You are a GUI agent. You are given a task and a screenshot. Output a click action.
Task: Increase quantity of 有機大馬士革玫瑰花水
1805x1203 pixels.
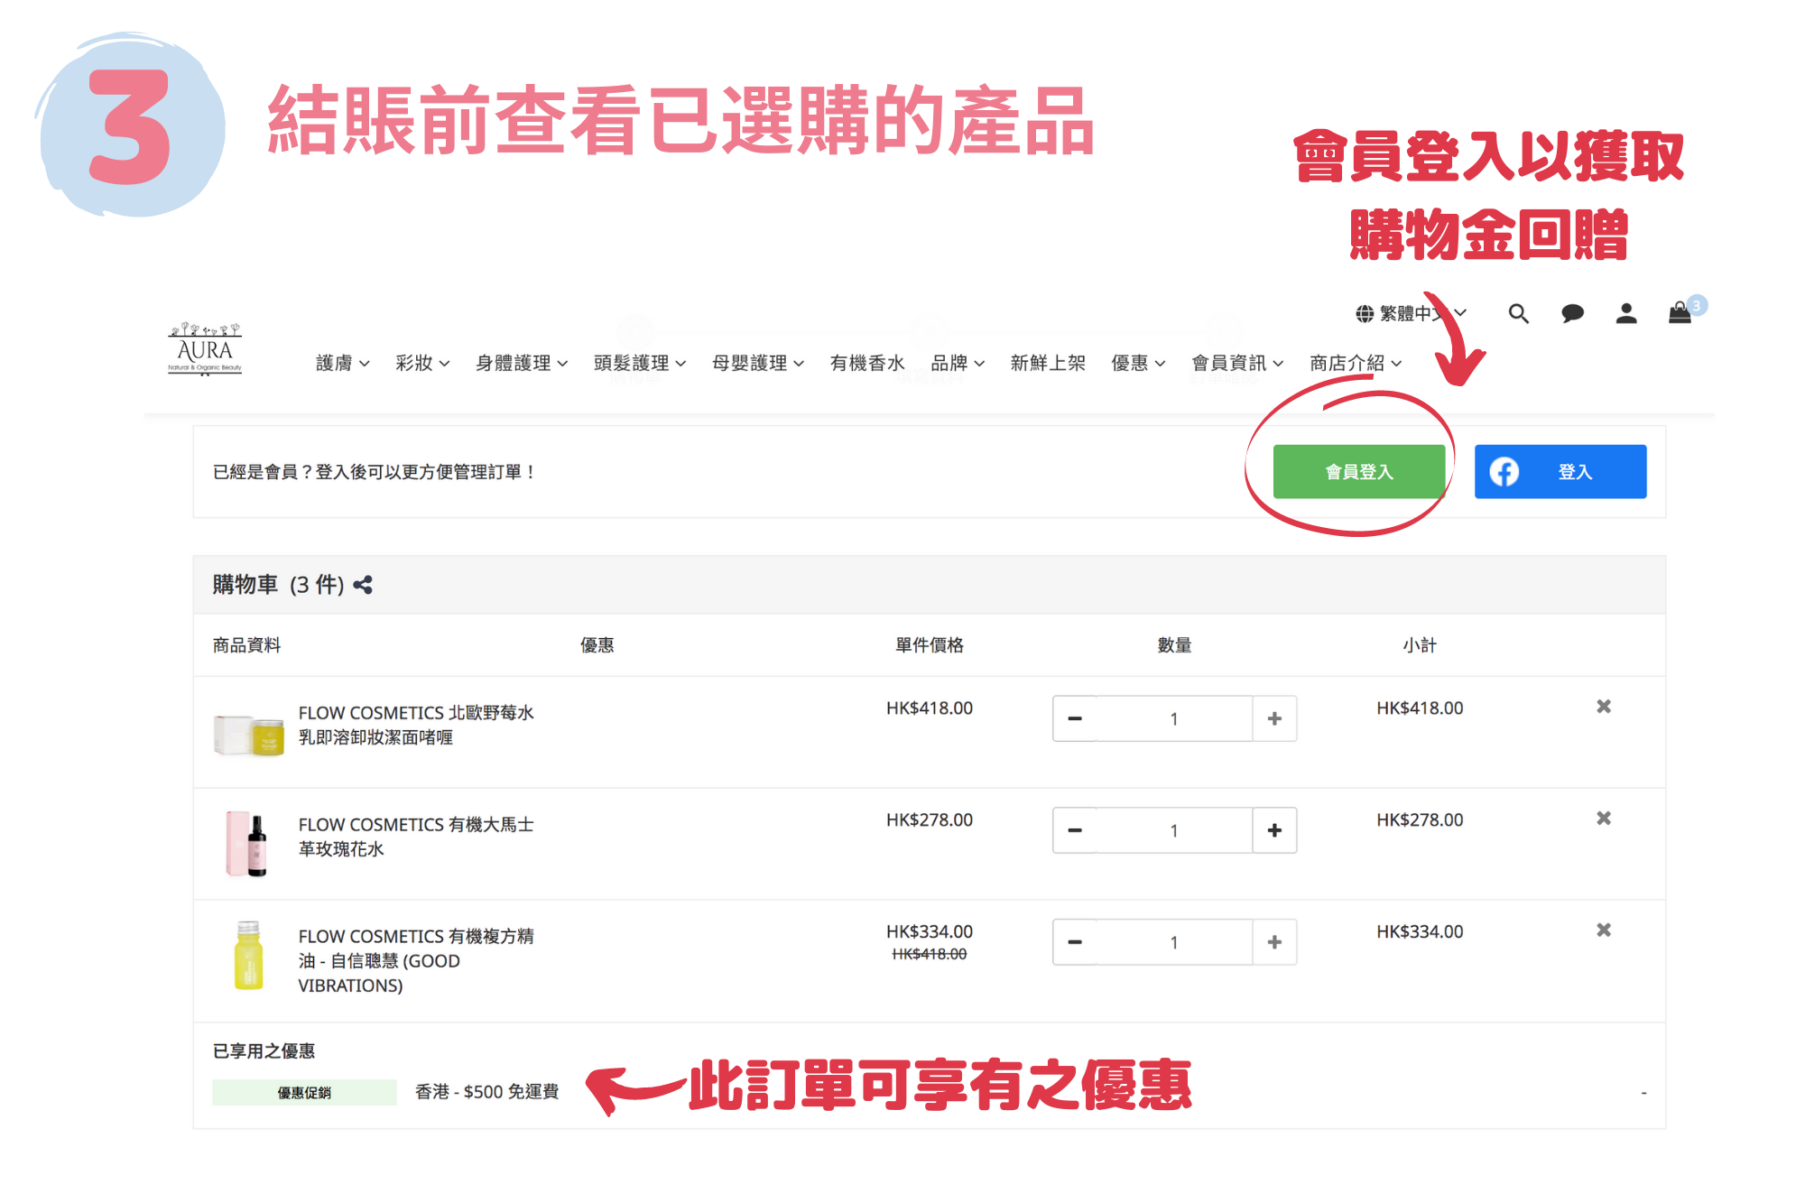pyautogui.click(x=1274, y=830)
